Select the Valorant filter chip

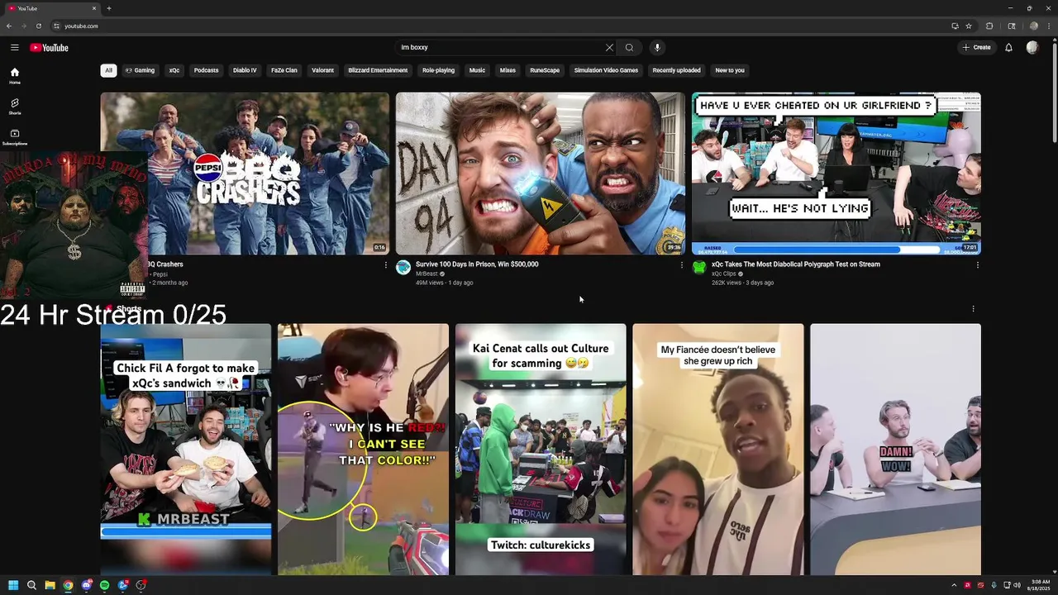tap(322, 70)
